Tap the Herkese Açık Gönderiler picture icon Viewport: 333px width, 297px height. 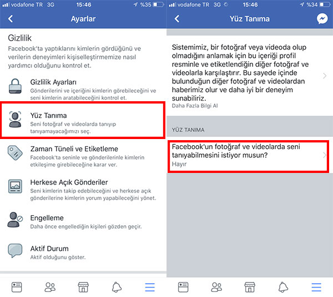(15, 186)
